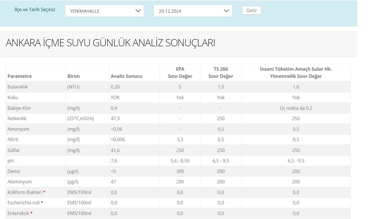368x219 pixels.
Task: Click the chevron arrow of the date selector
Action: coord(227,11)
